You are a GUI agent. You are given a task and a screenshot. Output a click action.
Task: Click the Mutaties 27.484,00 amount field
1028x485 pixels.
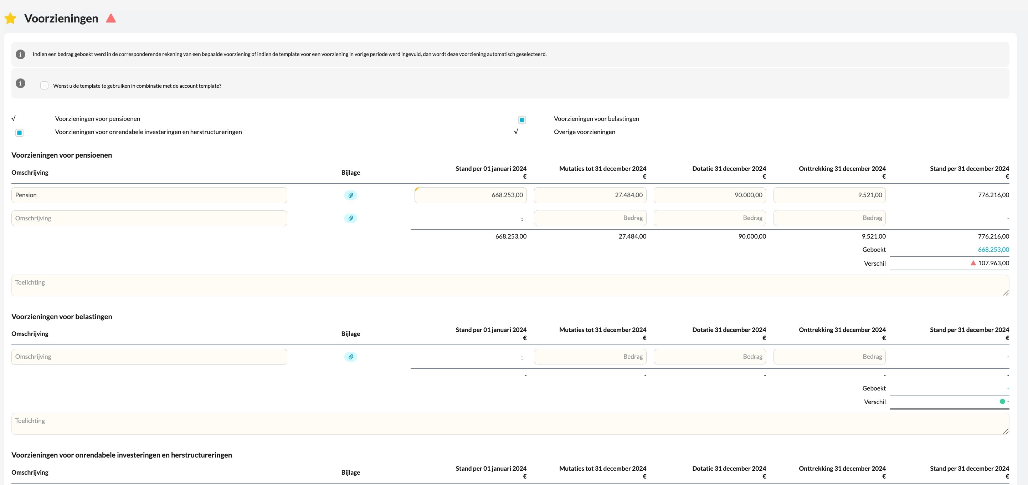(x=590, y=195)
